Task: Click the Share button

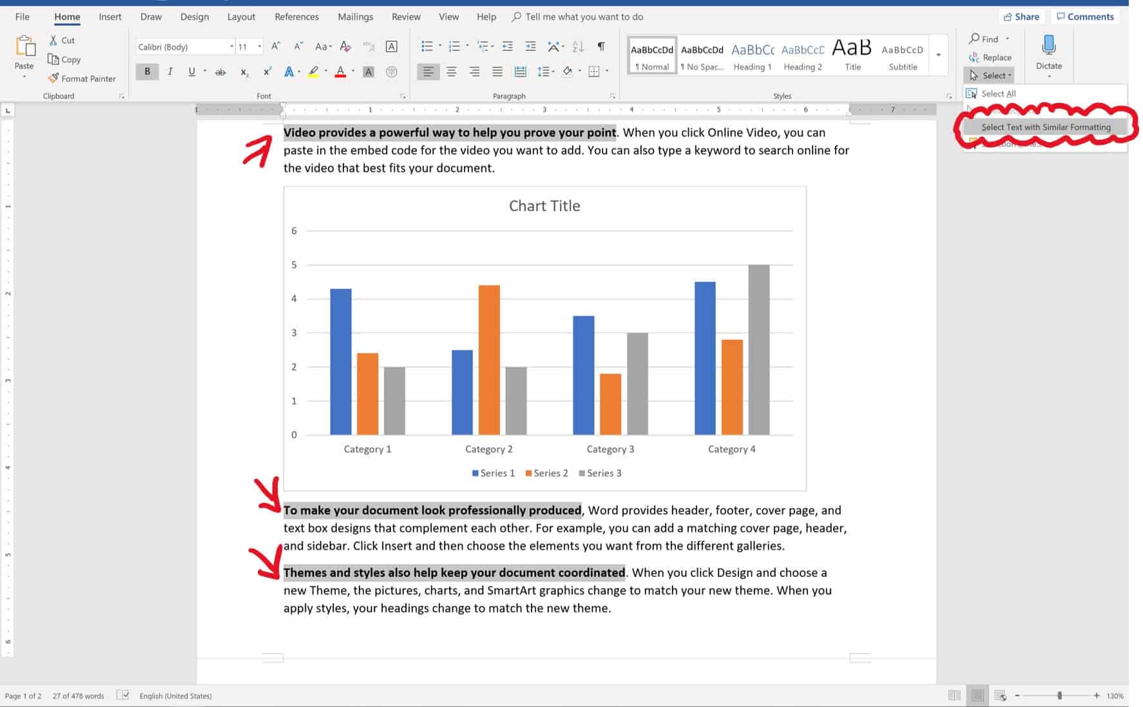Action: tap(1021, 16)
